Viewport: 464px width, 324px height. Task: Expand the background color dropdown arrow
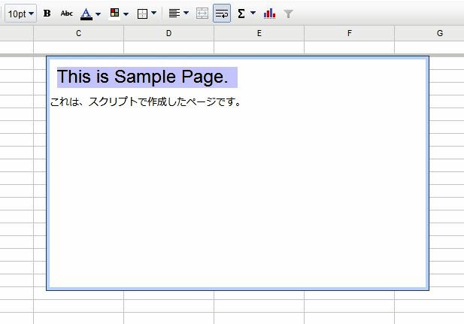126,14
